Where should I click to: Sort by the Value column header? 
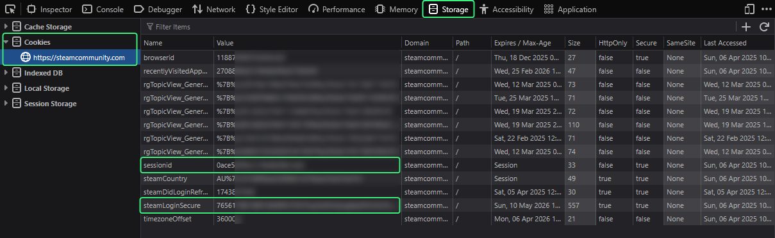pyautogui.click(x=308, y=43)
